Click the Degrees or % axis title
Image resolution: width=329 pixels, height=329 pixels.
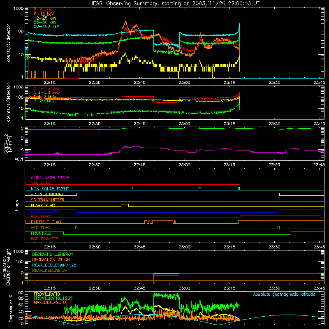[11, 308]
